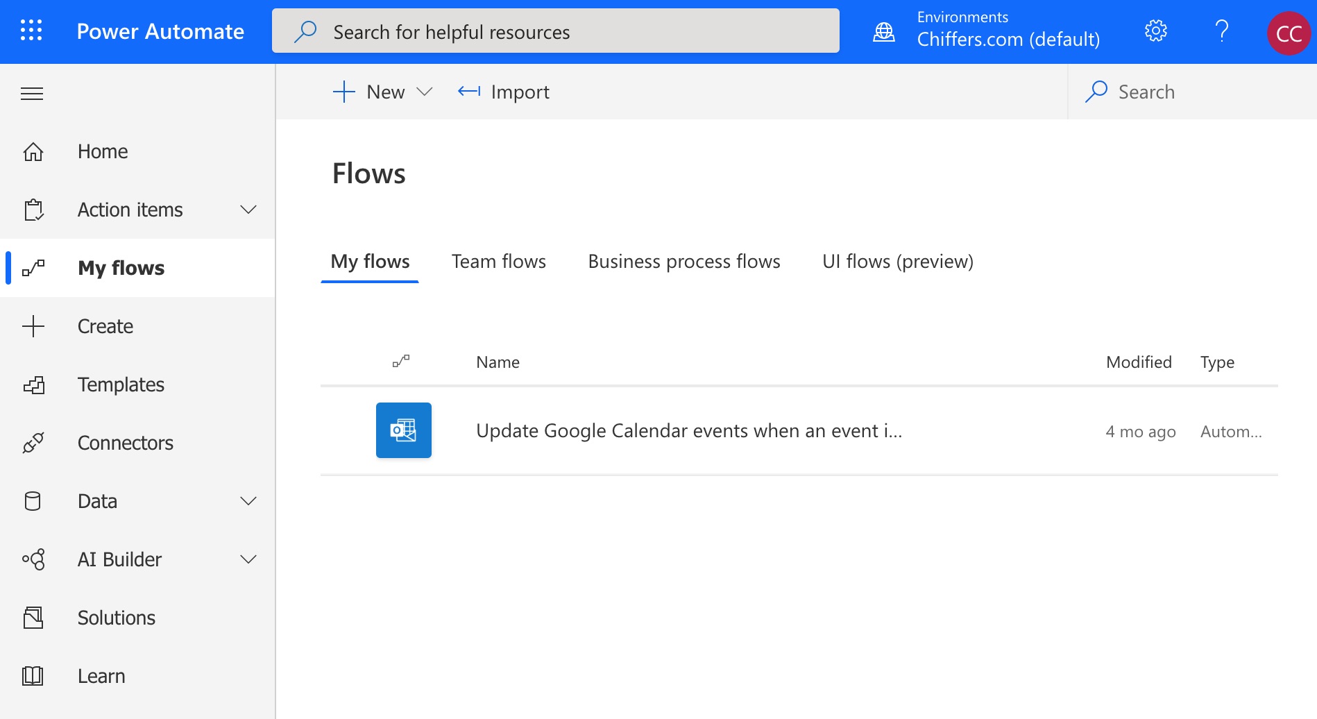This screenshot has height=719, width=1317.
Task: Open the Update Google Calendar events flow
Action: 688,431
